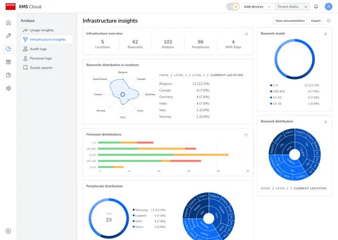Expand the Add devices dropdown arrow

(x=269, y=7)
